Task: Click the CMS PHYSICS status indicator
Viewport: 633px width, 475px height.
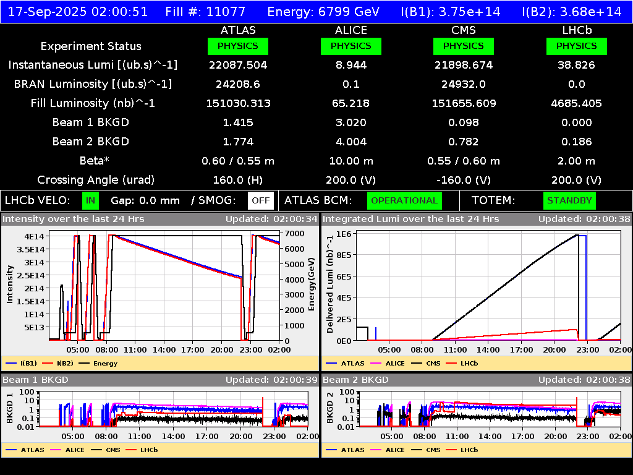Action: (x=464, y=46)
